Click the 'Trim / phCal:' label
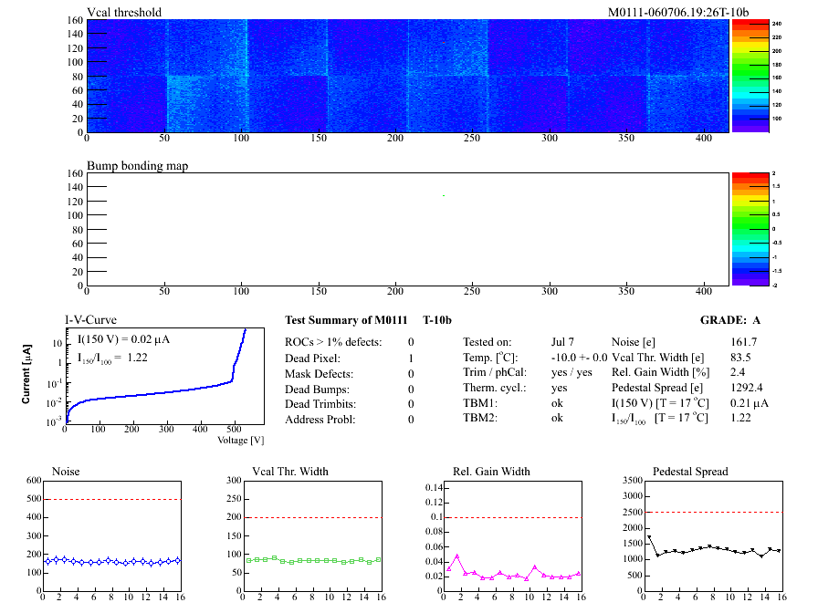Screen dimensions: 818x613 495,372
